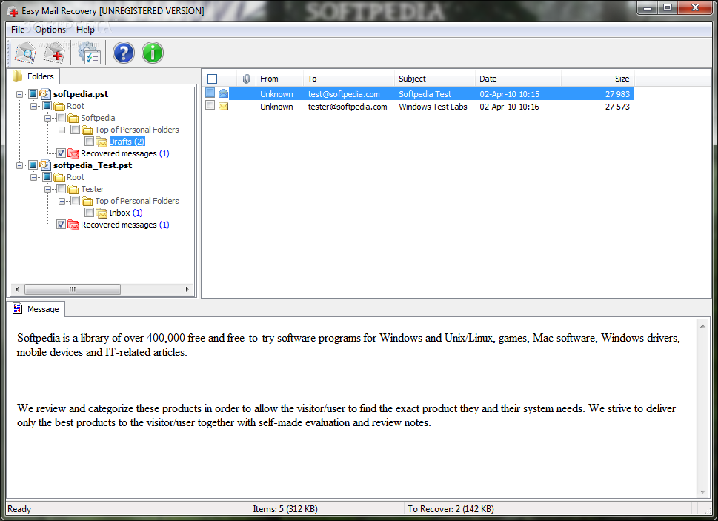Select the 'Windows Test Labs' subject cell
This screenshot has height=521, width=718.
tap(433, 107)
